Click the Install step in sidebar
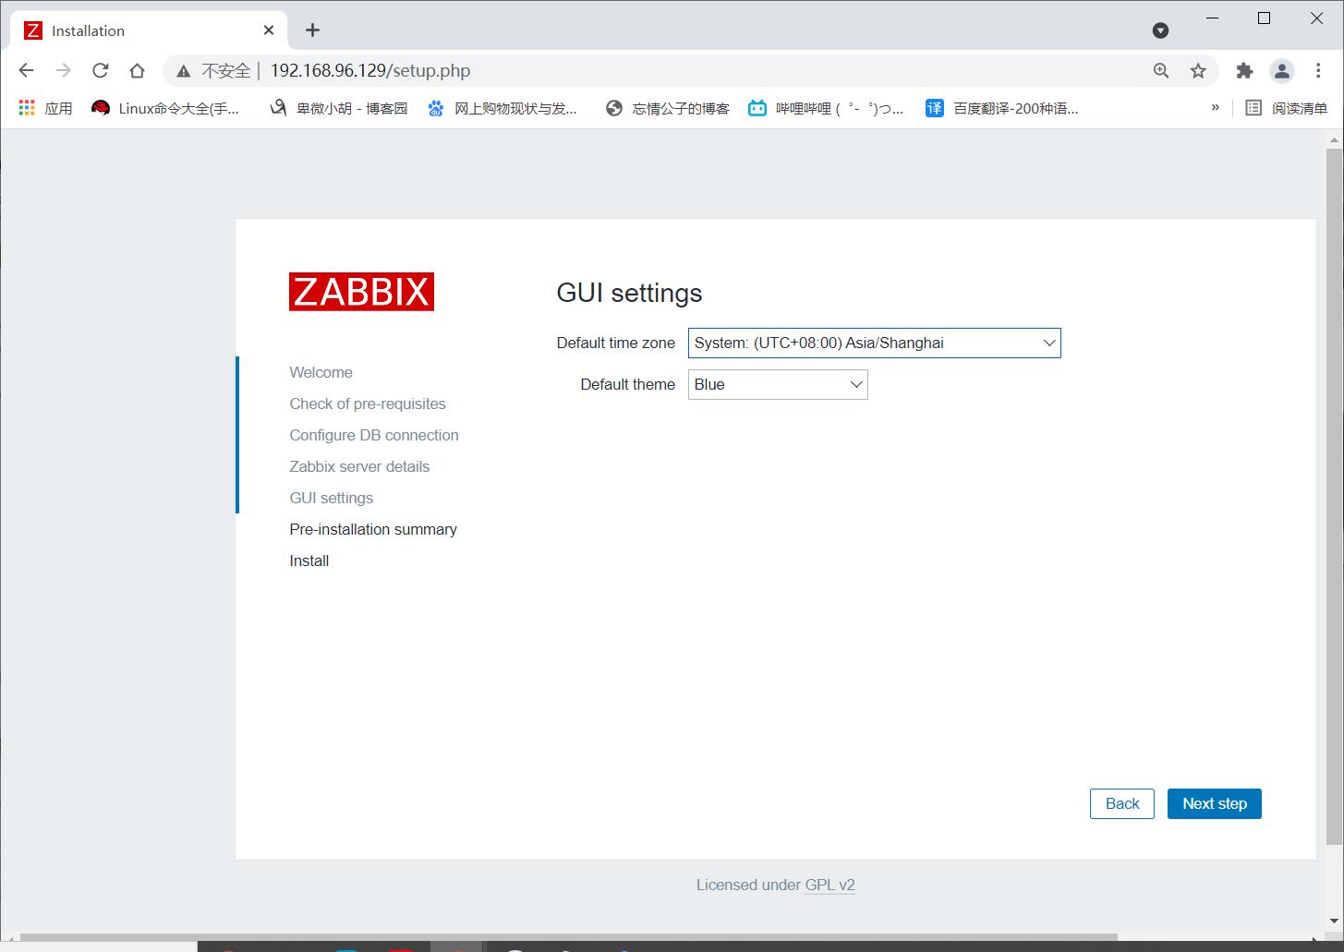This screenshot has height=952, width=1344. click(309, 560)
